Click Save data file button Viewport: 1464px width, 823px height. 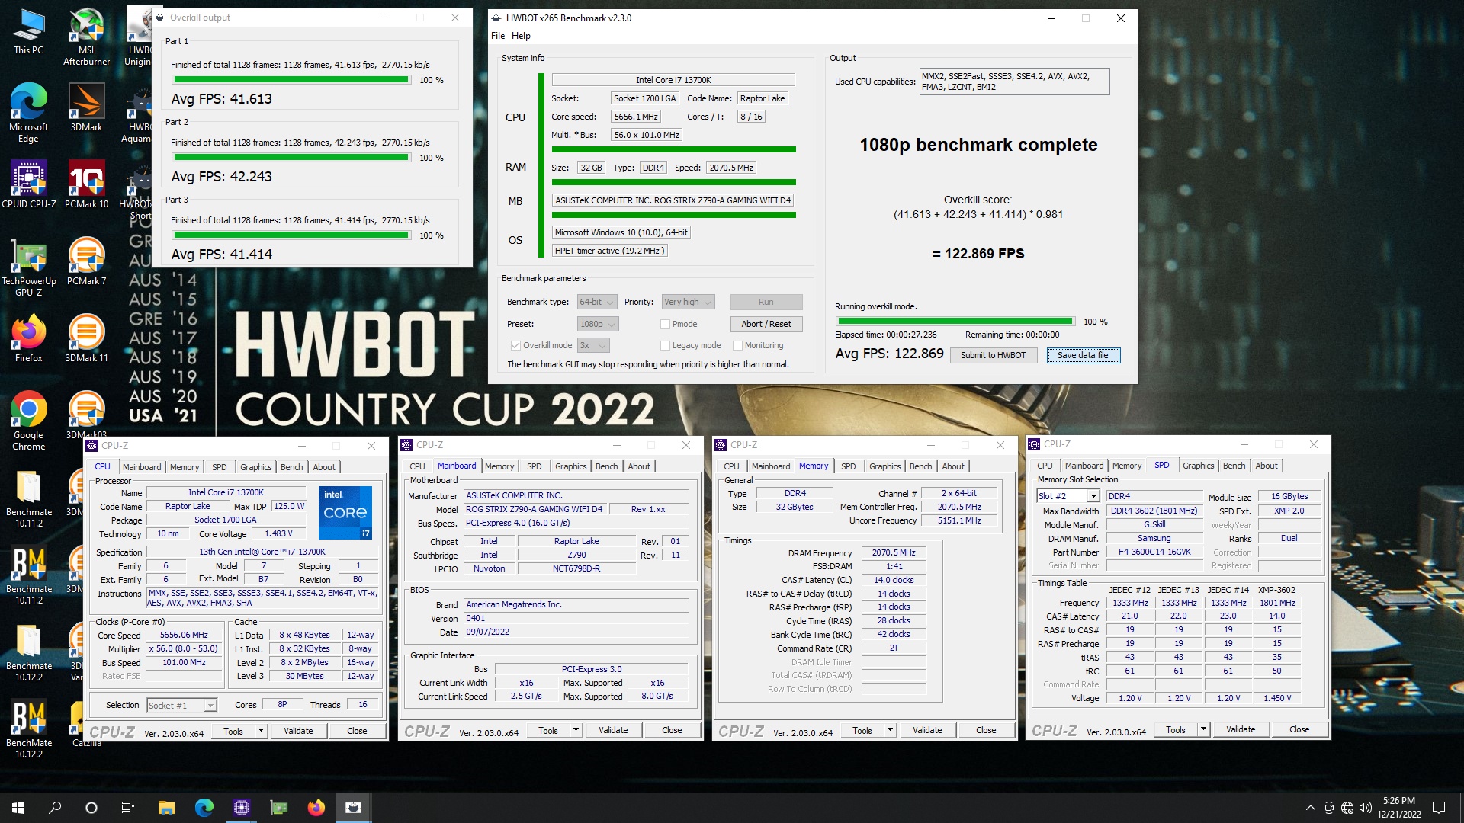[x=1083, y=355]
